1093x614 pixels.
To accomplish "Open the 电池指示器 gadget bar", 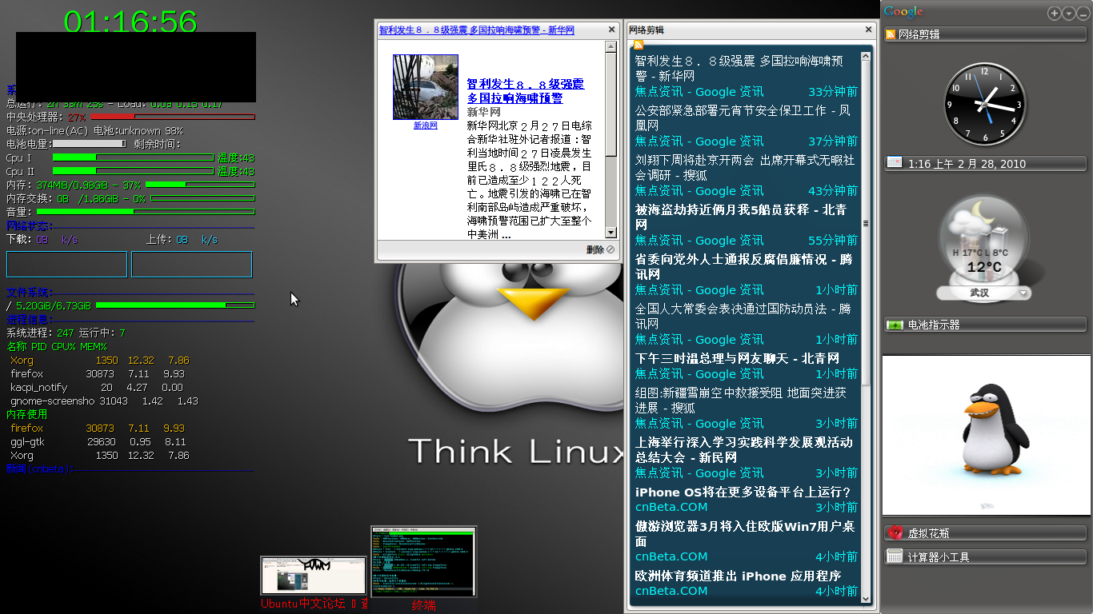I will (x=985, y=325).
